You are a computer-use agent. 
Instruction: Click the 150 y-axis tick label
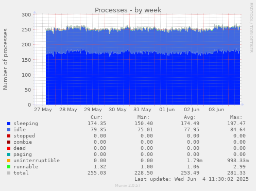pyautogui.click(x=26, y=60)
